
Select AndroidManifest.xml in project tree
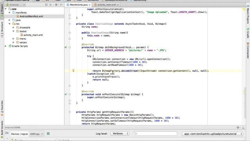31,16
